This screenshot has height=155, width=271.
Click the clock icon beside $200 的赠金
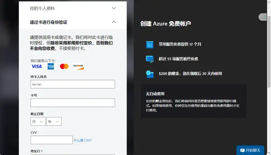(x=150, y=74)
